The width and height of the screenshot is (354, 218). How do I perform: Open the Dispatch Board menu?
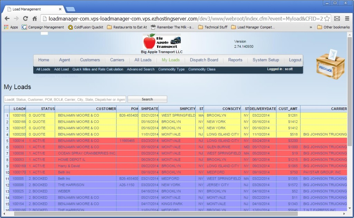204,60
